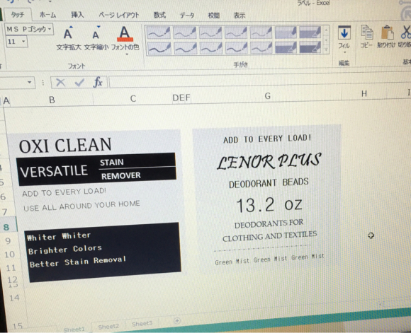Select the sixth highlighter style in bottom row
Screen dimensions: 411x333
(x=286, y=47)
